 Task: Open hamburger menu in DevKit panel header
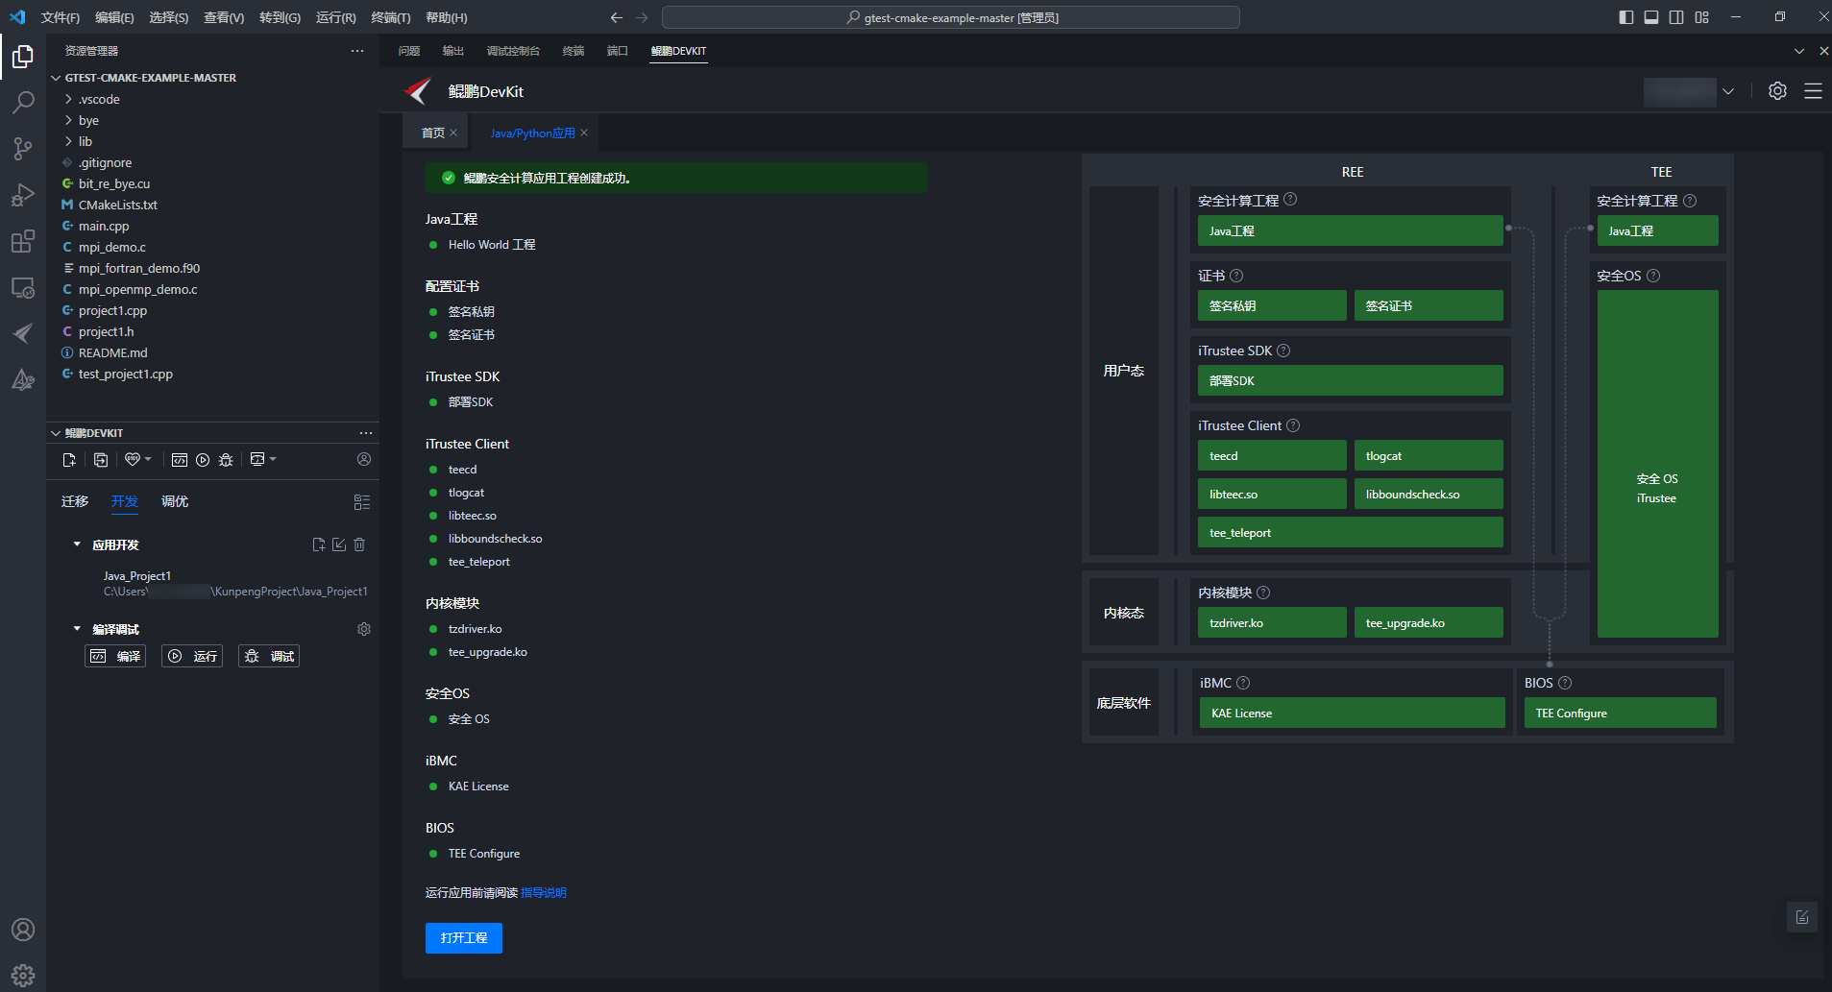click(x=1813, y=91)
